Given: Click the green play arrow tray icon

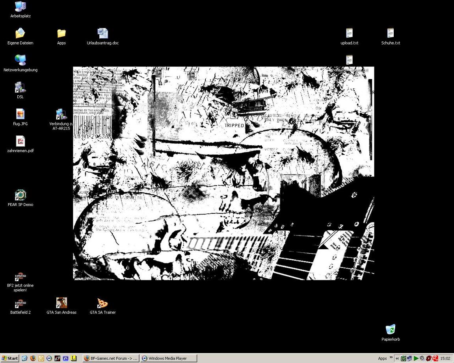Looking at the screenshot, I should [x=416, y=358].
